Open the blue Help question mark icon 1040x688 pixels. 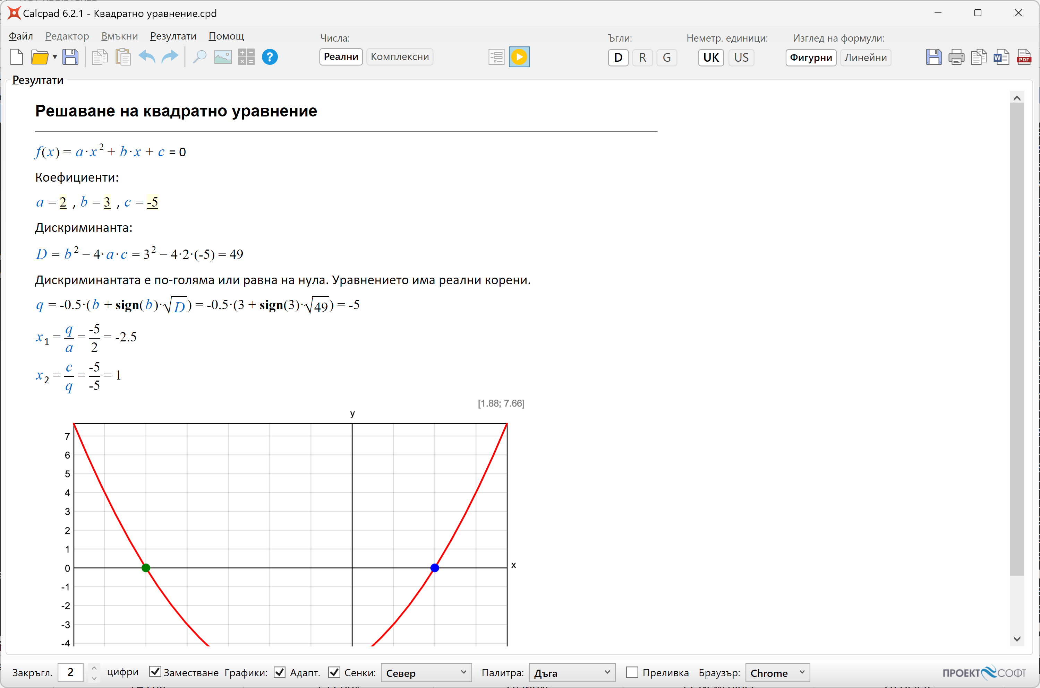pyautogui.click(x=270, y=57)
